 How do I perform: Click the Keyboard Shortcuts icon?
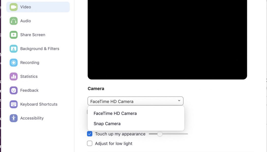(13, 104)
